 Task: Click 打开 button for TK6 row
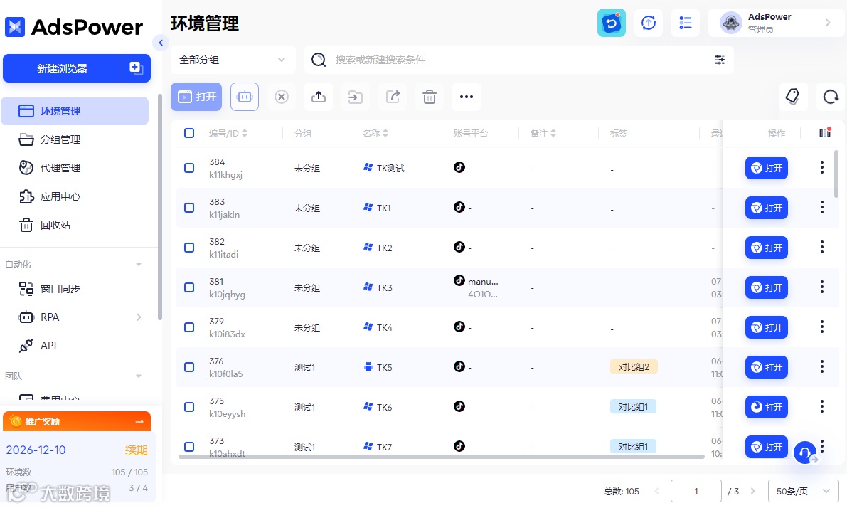point(766,407)
